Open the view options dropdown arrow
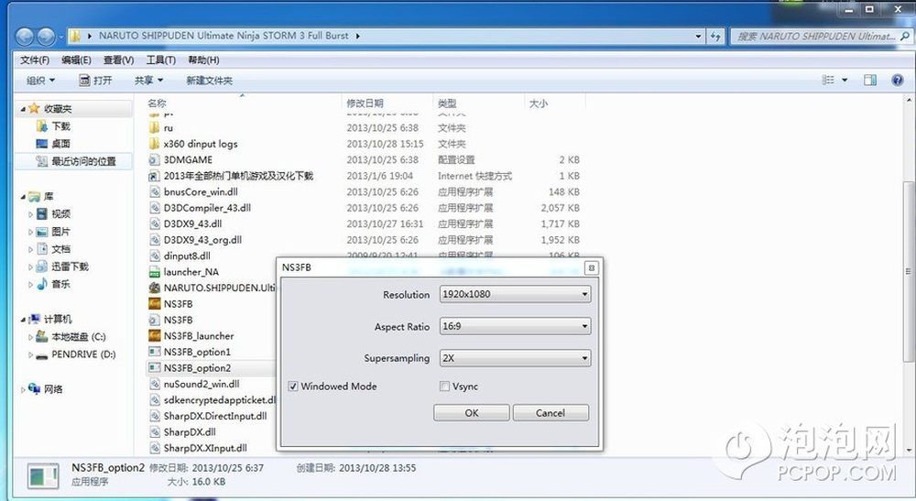Screen dimensions: 916x501 point(845,80)
